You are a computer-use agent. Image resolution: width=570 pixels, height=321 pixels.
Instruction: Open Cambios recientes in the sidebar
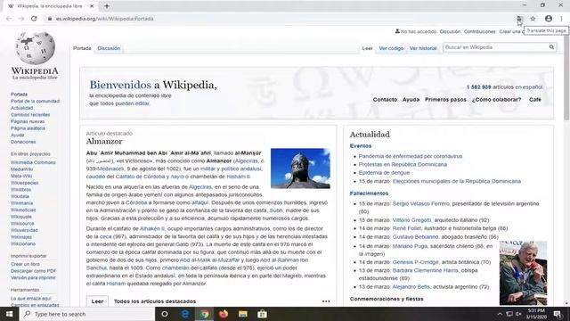(x=30, y=115)
